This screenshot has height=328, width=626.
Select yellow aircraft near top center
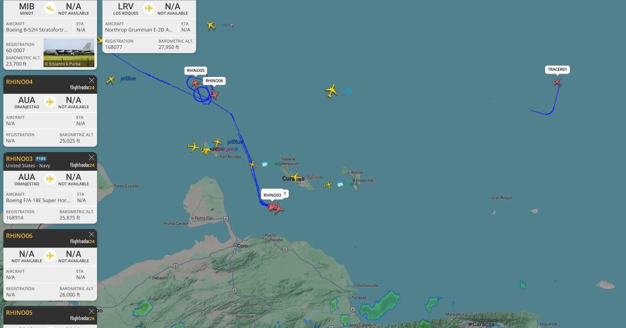point(211,26)
